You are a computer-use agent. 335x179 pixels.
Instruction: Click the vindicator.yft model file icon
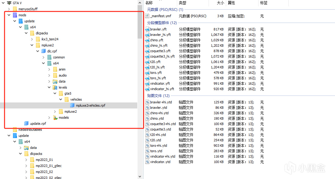(x=147, y=83)
